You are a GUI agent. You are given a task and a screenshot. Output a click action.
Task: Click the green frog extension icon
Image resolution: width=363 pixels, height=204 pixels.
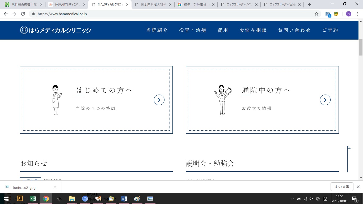click(336, 14)
